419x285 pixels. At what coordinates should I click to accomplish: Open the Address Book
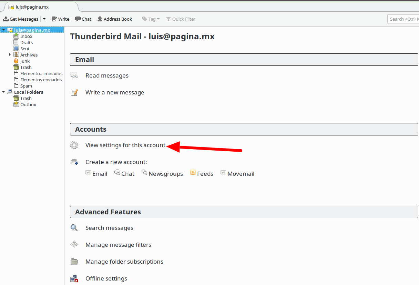point(115,19)
